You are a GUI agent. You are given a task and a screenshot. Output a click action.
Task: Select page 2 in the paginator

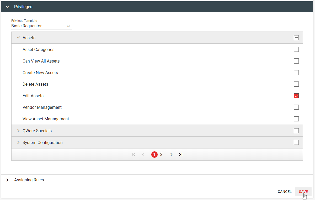click(161, 155)
